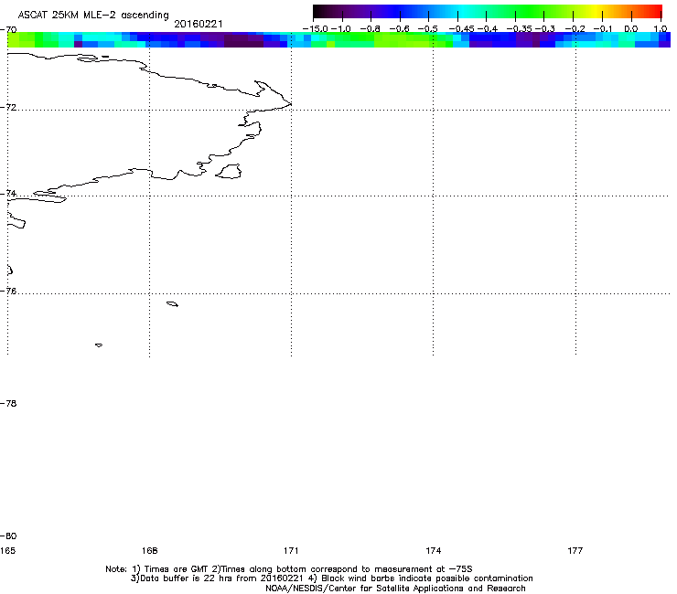Click the -80 latitude axis label
This screenshot has width=677, height=594.
pyautogui.click(x=8, y=536)
